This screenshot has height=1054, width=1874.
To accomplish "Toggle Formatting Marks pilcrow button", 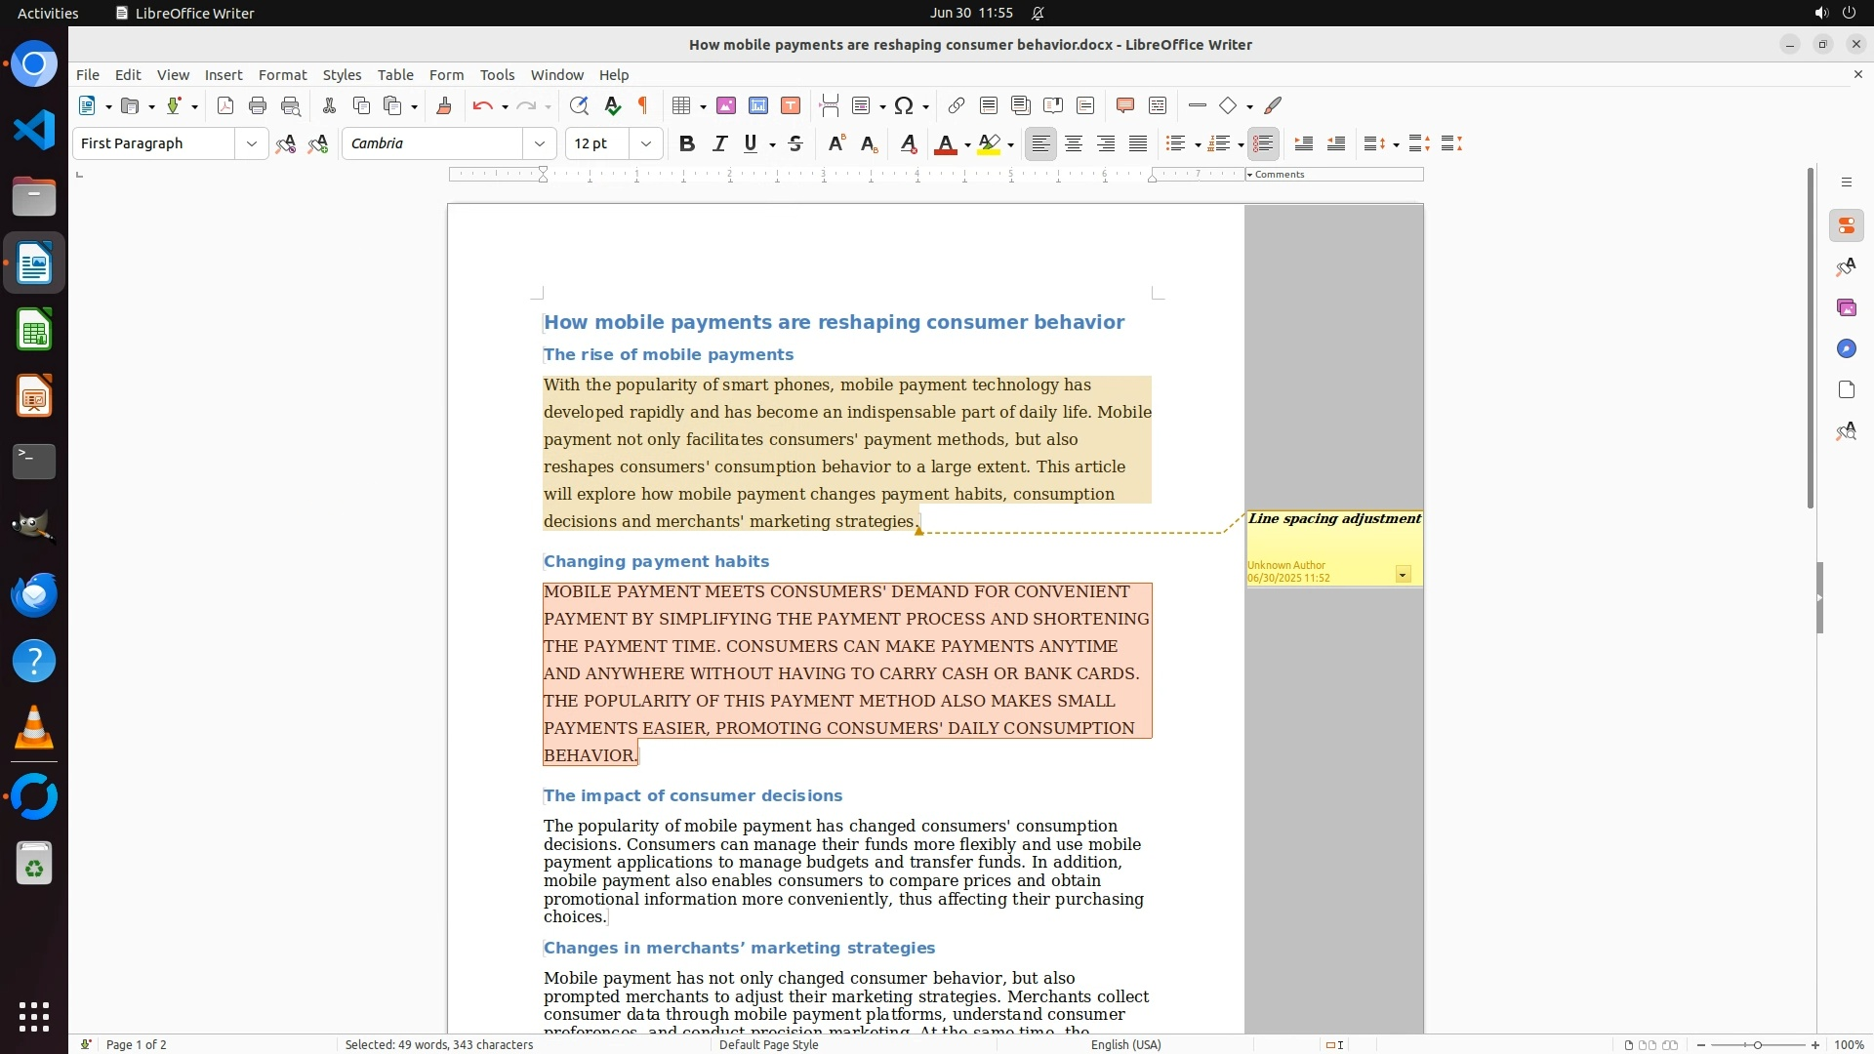I will click(643, 106).
